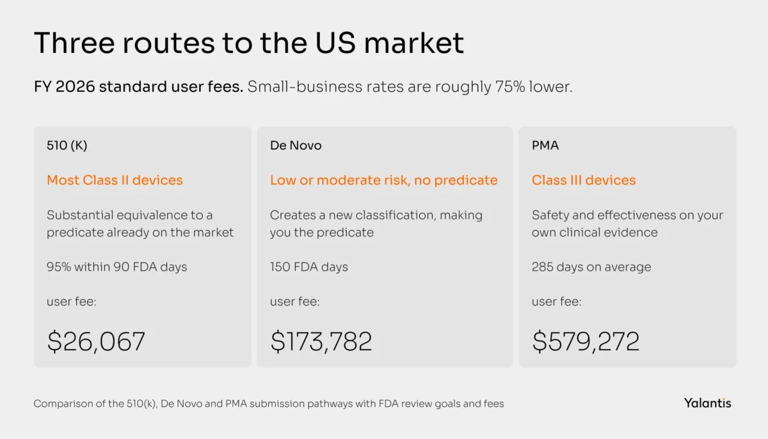Click the substantial equivalence description text

pyautogui.click(x=140, y=224)
